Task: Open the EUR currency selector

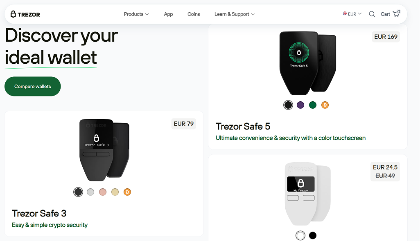Action: click(x=352, y=14)
